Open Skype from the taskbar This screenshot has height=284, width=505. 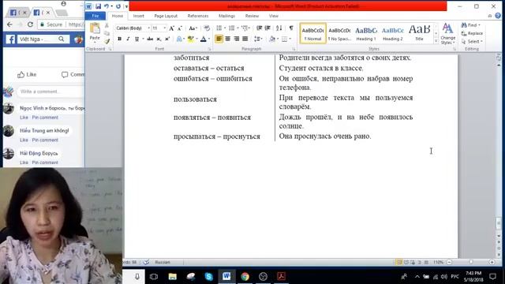click(x=208, y=276)
